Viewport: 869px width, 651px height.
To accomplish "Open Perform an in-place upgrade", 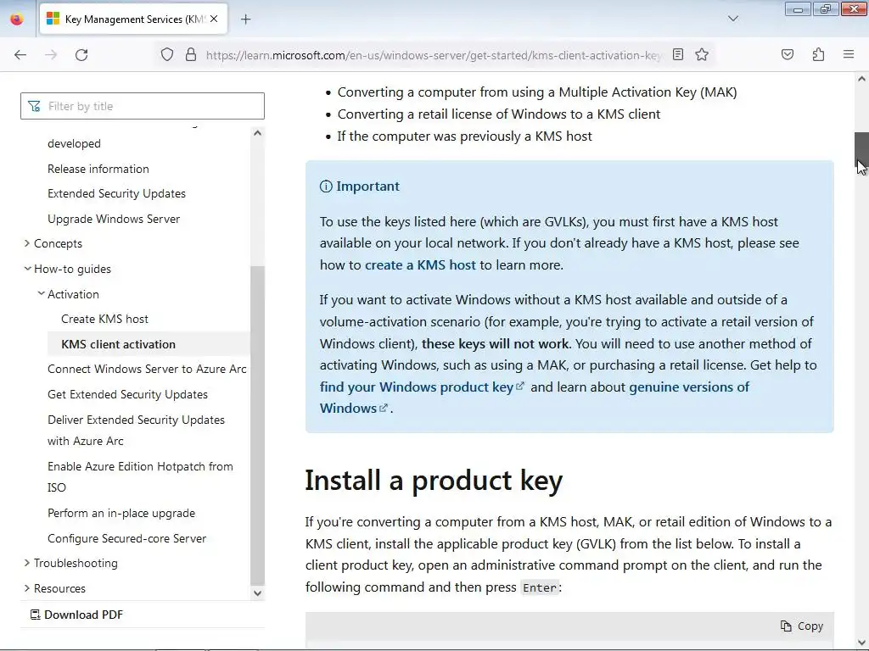I will tap(121, 513).
